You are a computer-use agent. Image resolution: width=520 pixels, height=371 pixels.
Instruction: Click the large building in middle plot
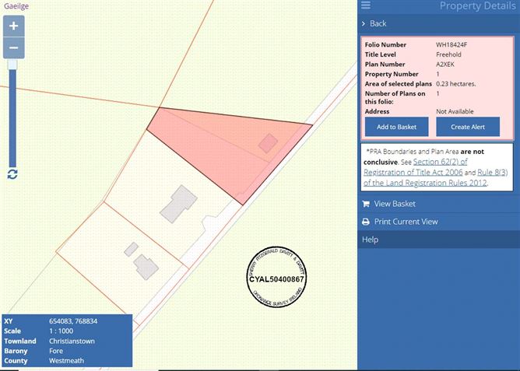coord(179,202)
